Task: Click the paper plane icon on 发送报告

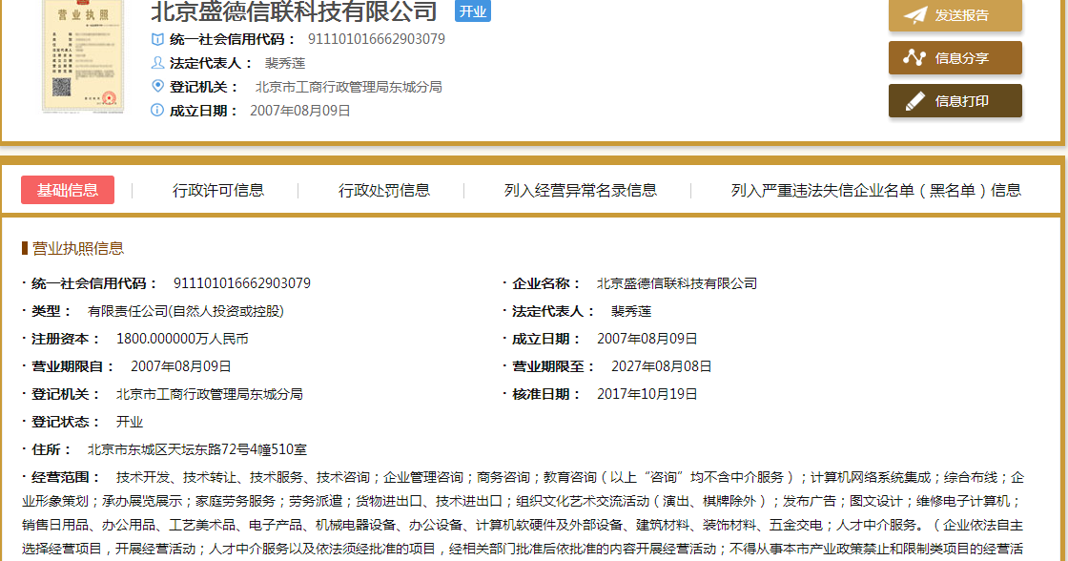Action: 914,14
